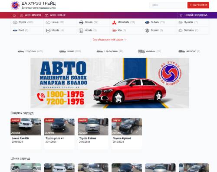The width and height of the screenshot is (217, 172).
Task: Click the Kia brand logo icon
Action: [x=114, y=30]
